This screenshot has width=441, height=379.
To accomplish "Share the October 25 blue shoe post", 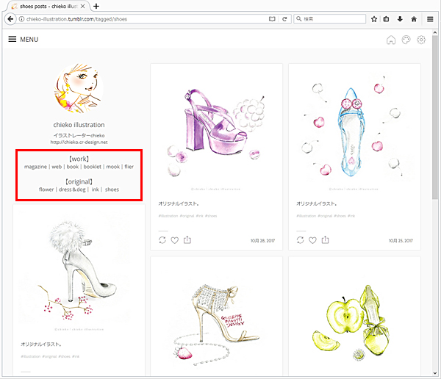I will [325, 240].
